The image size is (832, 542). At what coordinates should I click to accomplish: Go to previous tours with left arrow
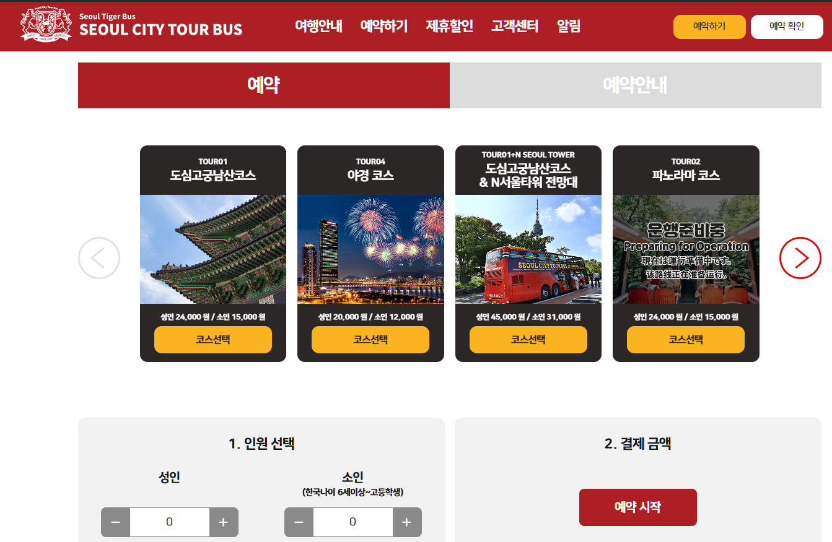pyautogui.click(x=99, y=258)
